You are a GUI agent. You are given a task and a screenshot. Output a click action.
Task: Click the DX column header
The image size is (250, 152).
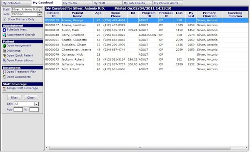coord(133,15)
